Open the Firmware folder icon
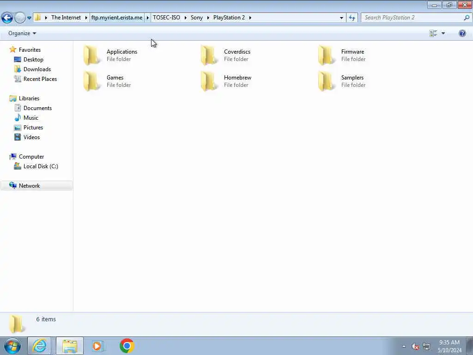Viewport: 473px width, 355px height. click(x=326, y=55)
